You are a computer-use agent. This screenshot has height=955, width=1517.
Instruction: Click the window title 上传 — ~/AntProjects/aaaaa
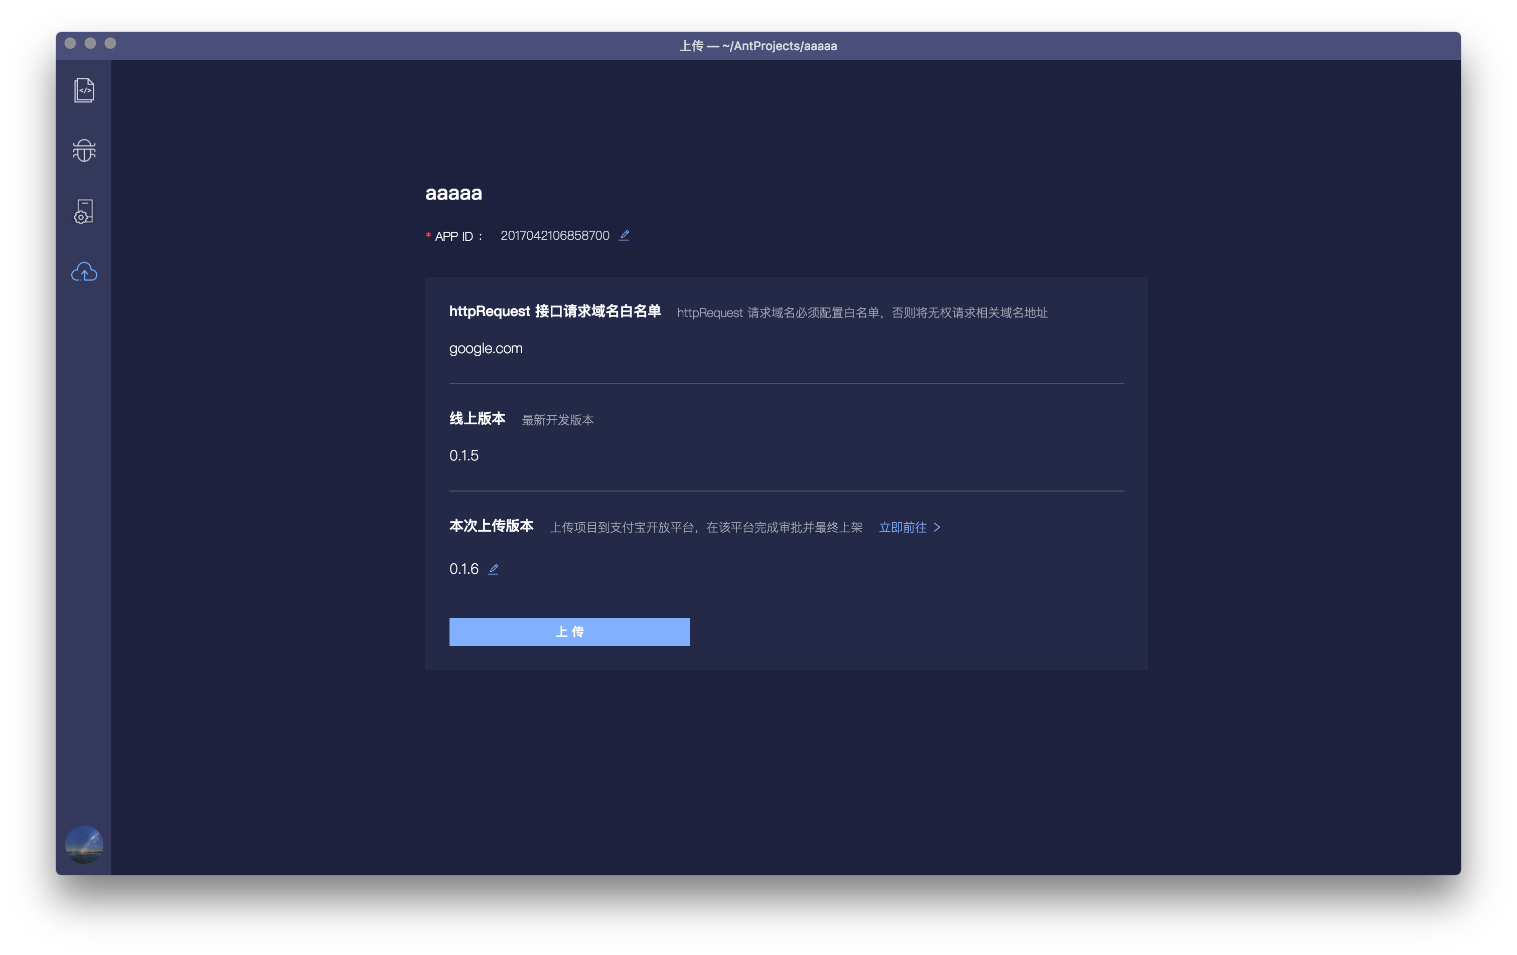(x=758, y=46)
